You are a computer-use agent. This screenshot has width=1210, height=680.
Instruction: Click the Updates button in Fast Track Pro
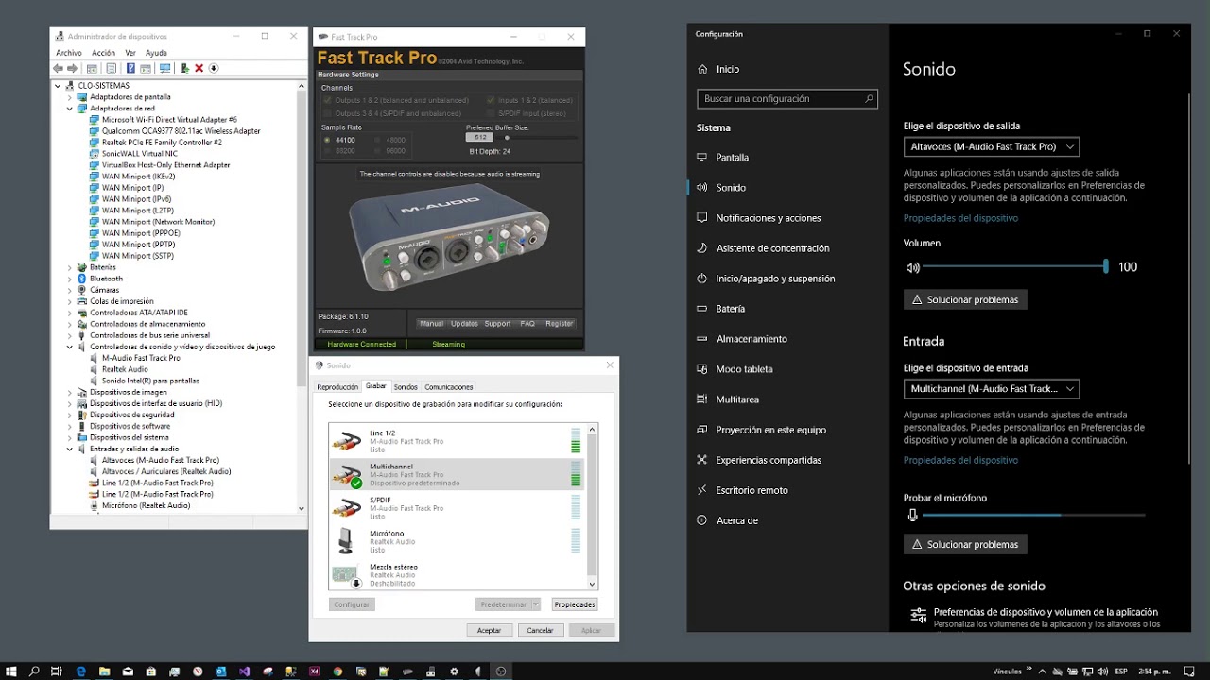coord(464,324)
